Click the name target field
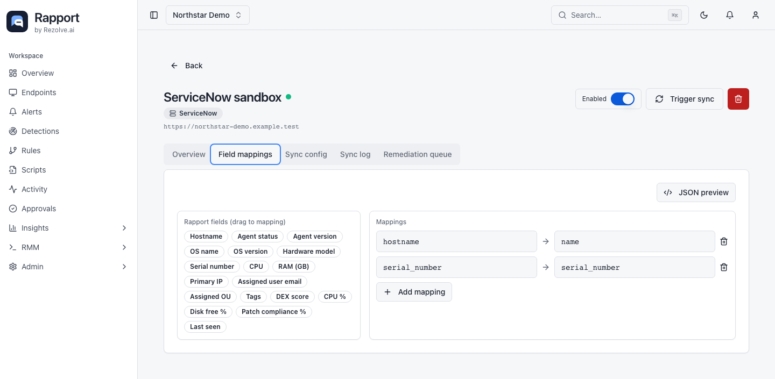This screenshot has height=379, width=775. pos(635,241)
